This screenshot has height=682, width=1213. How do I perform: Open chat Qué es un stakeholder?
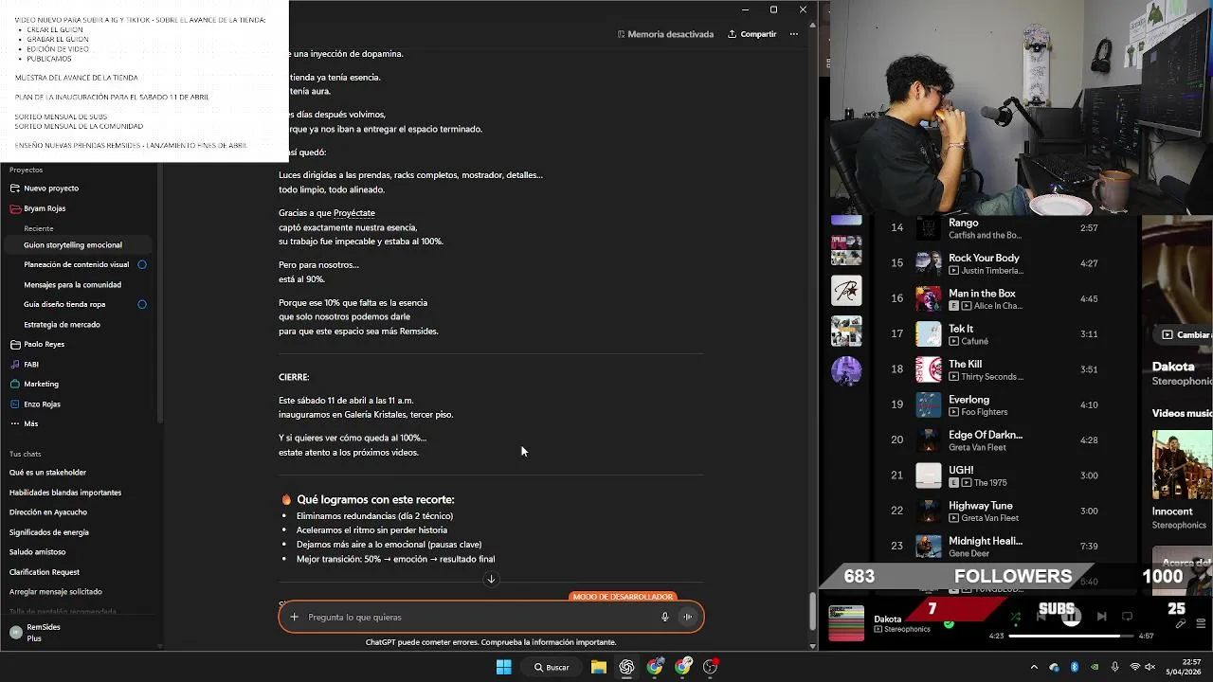pyautogui.click(x=47, y=473)
